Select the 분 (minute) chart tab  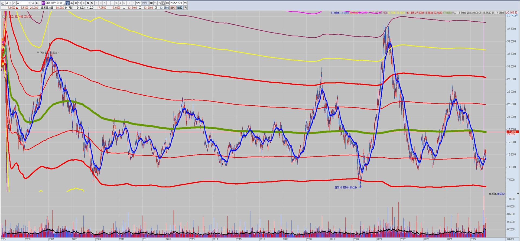(88, 3)
